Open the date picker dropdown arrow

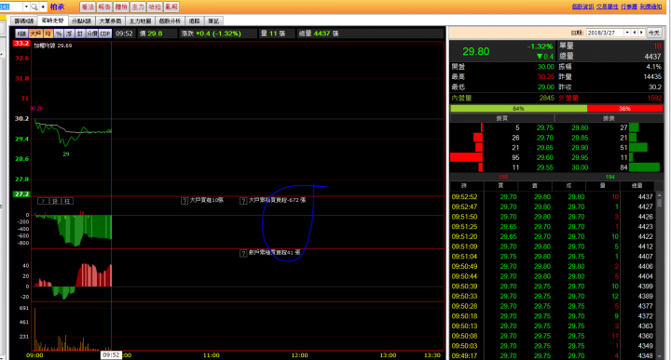(x=627, y=33)
